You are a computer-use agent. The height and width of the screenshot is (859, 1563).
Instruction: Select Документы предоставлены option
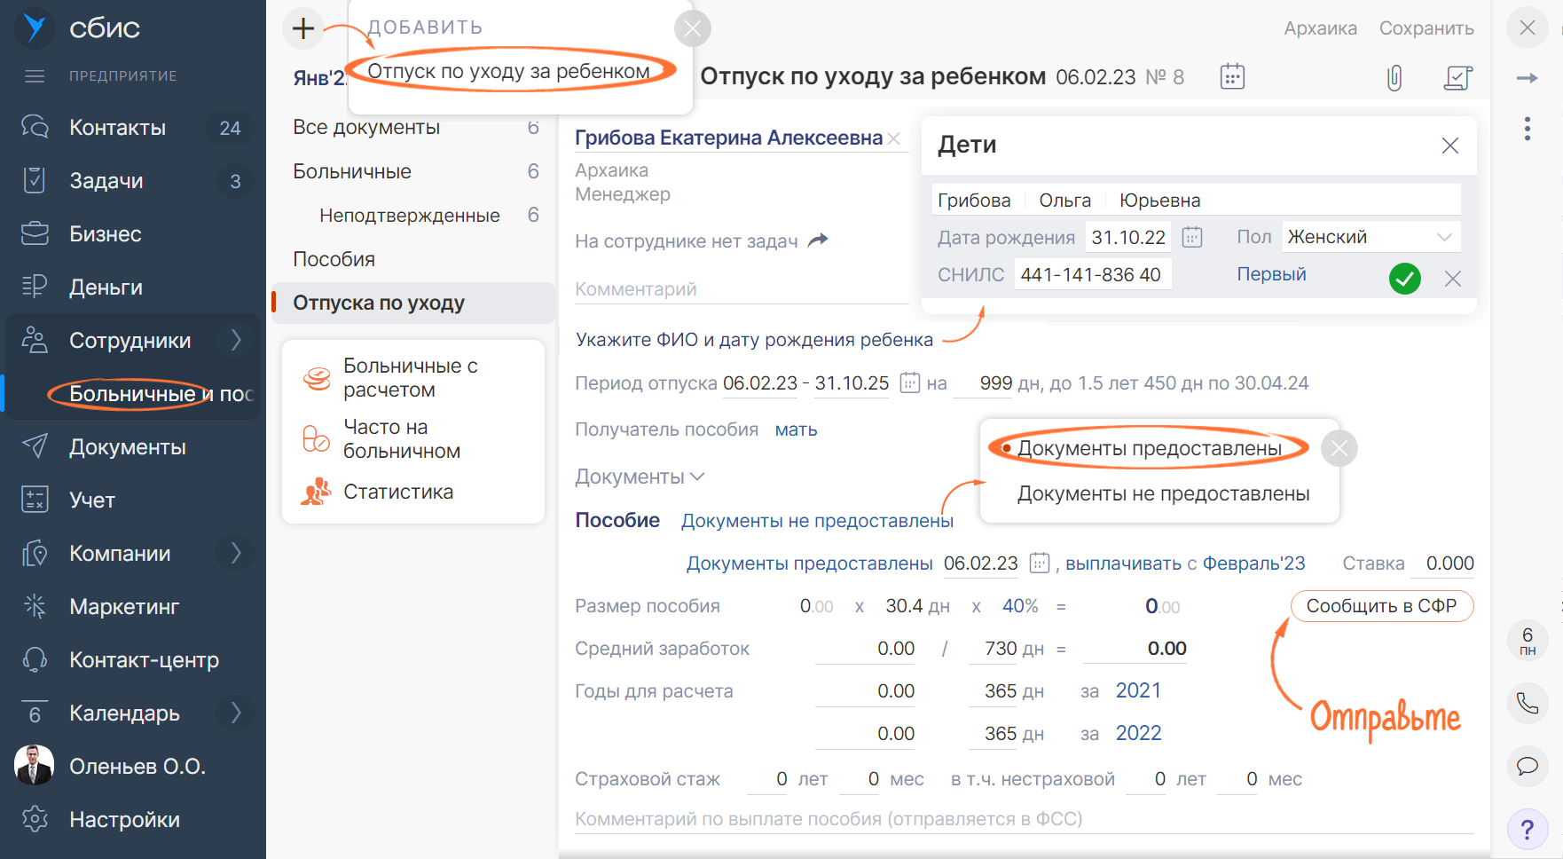1150,448
